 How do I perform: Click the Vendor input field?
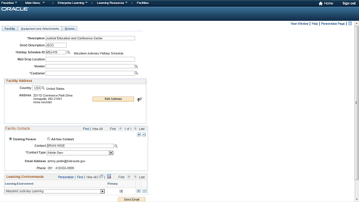pyautogui.click(x=90, y=66)
